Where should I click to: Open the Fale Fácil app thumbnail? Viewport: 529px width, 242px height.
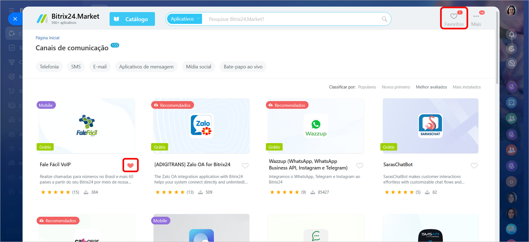click(x=87, y=126)
